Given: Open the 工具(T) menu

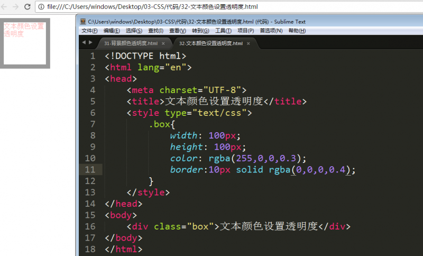Looking at the screenshot, I should pyautogui.click(x=224, y=31).
